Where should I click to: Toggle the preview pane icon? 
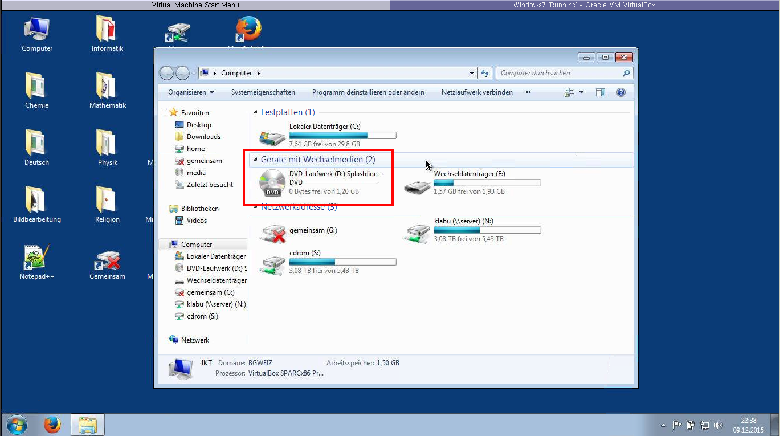click(600, 92)
